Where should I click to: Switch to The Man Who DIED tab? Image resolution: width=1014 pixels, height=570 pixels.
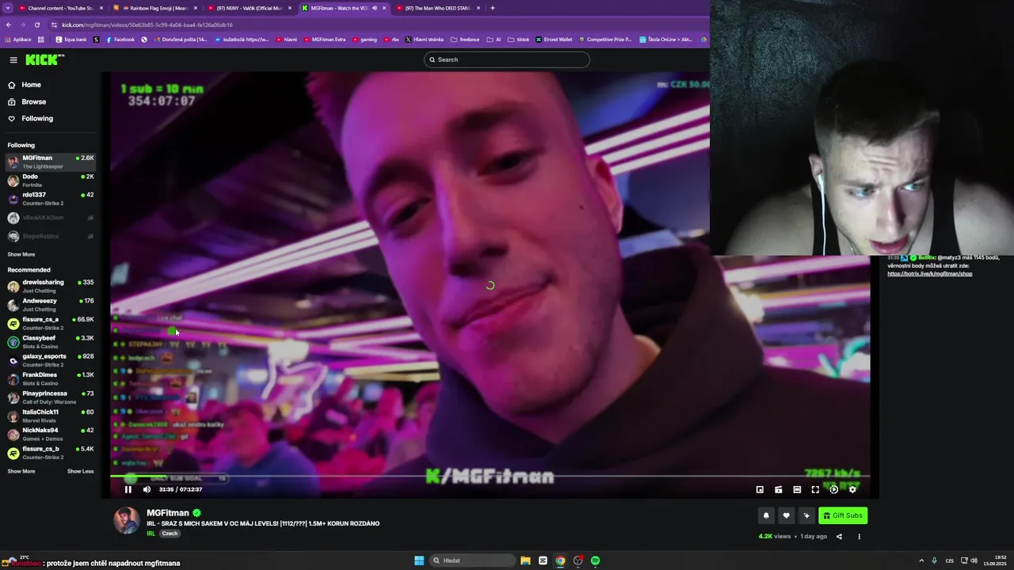[x=438, y=8]
